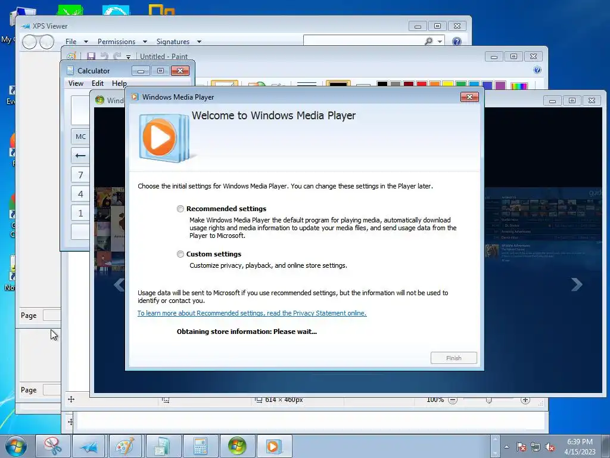Screen dimensions: 610x458
Task: Open the Calculator Help menu
Action: click(x=119, y=83)
